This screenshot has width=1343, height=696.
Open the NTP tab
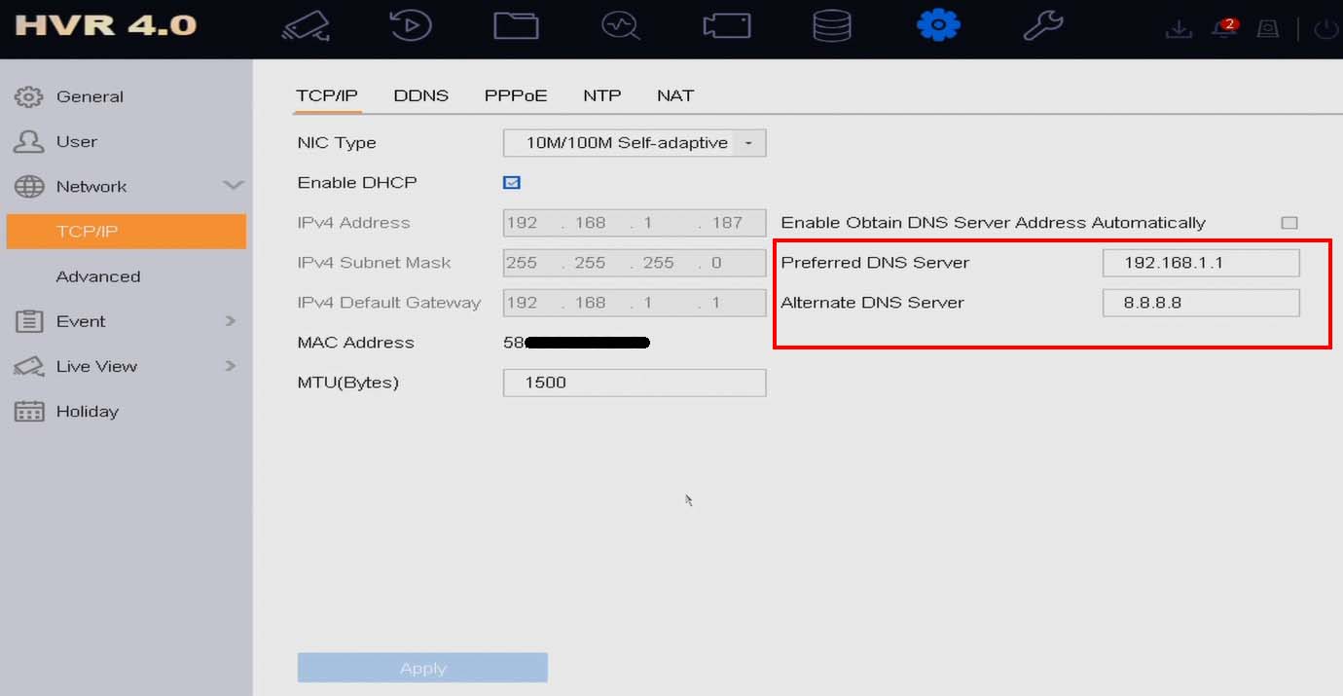(x=601, y=94)
